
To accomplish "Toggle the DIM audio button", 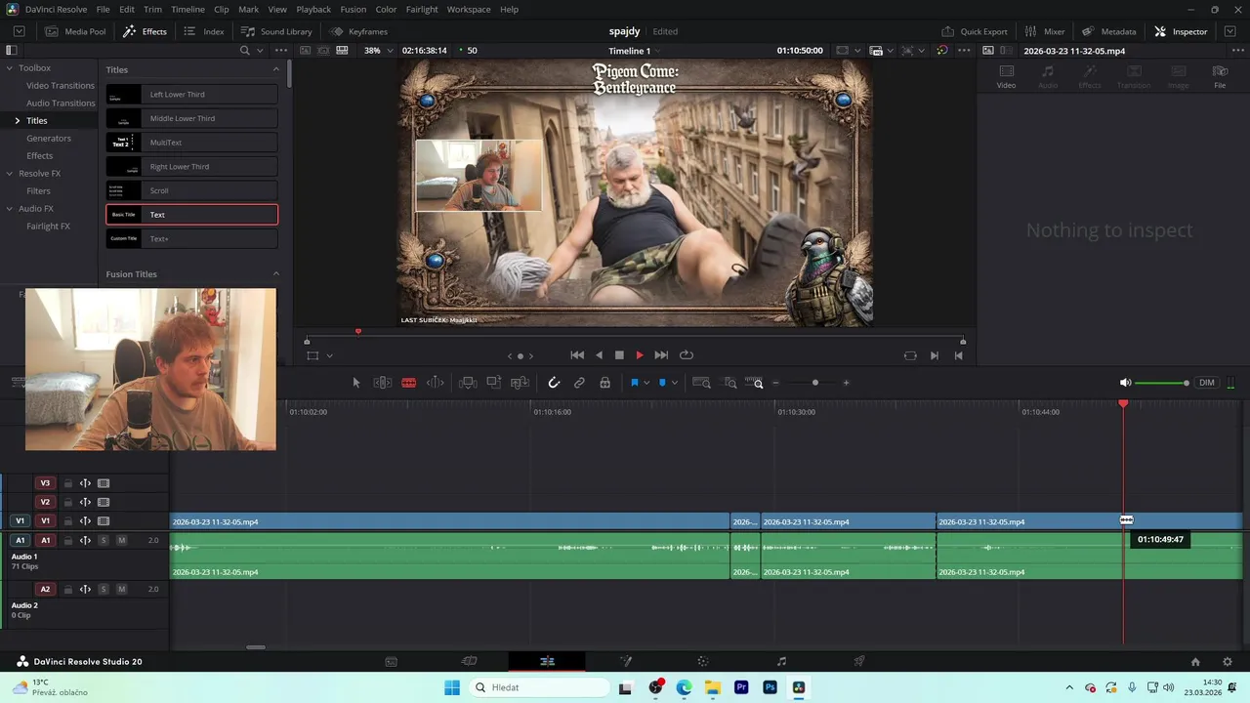I will [x=1207, y=383].
